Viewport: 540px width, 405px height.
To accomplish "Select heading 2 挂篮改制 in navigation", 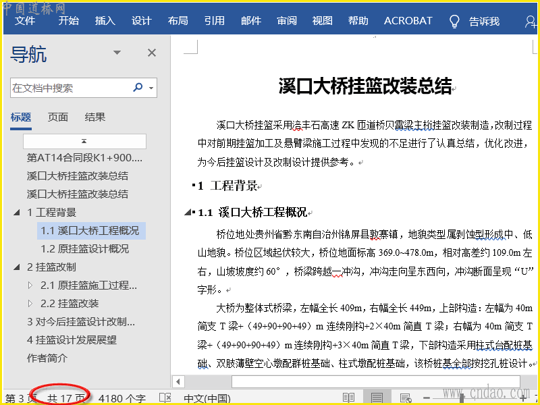I will click(x=52, y=267).
